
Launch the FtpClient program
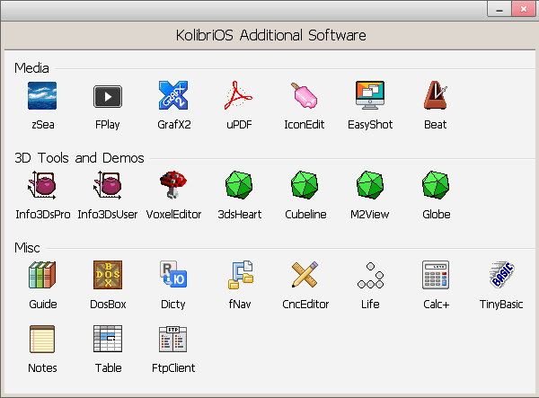pyautogui.click(x=173, y=339)
